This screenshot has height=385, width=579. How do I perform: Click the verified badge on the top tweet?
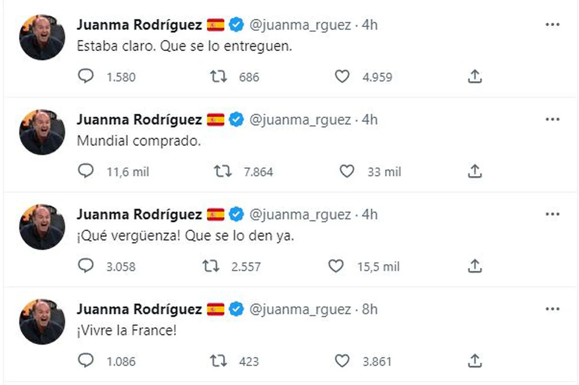(235, 24)
